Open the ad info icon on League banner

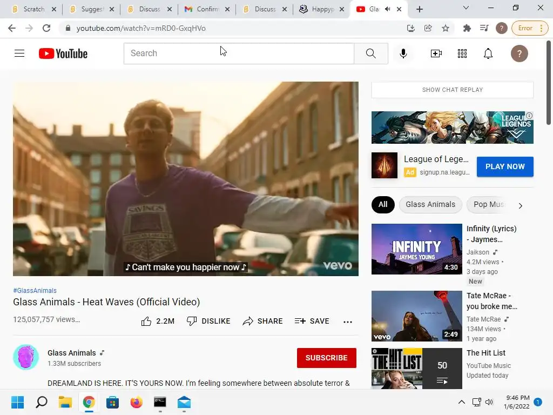click(x=529, y=116)
